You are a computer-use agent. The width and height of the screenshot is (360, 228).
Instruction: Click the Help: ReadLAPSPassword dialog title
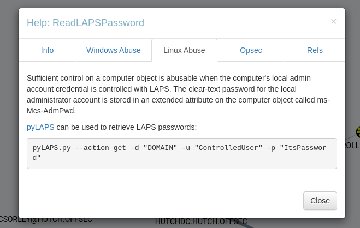tap(86, 23)
